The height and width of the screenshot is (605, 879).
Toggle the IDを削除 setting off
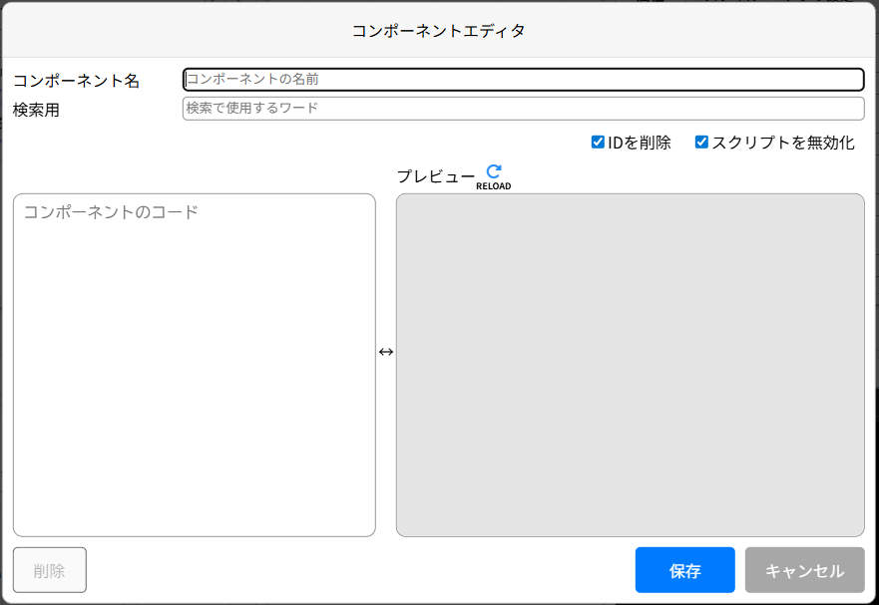598,143
